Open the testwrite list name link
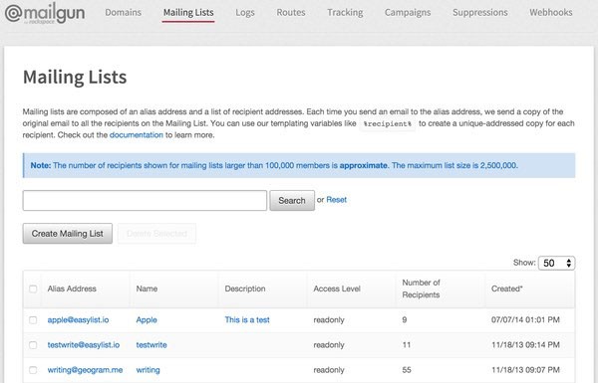Screen dimensions: 598x383 (151, 345)
